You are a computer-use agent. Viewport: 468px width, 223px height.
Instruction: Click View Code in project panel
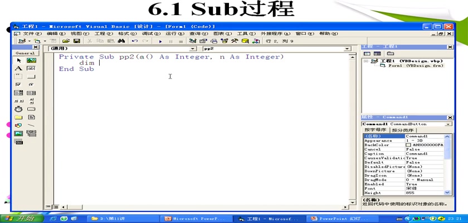(x=367, y=54)
